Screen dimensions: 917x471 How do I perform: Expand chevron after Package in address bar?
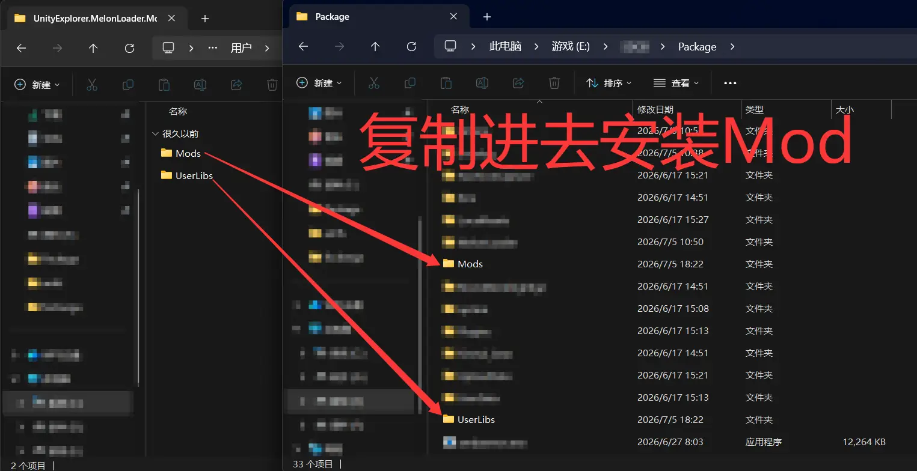click(x=732, y=46)
